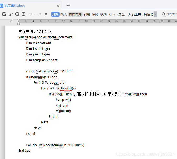The width and height of the screenshot is (177, 159).
Task: Click the text 'Dim temp As Variant'
Action: (42, 60)
